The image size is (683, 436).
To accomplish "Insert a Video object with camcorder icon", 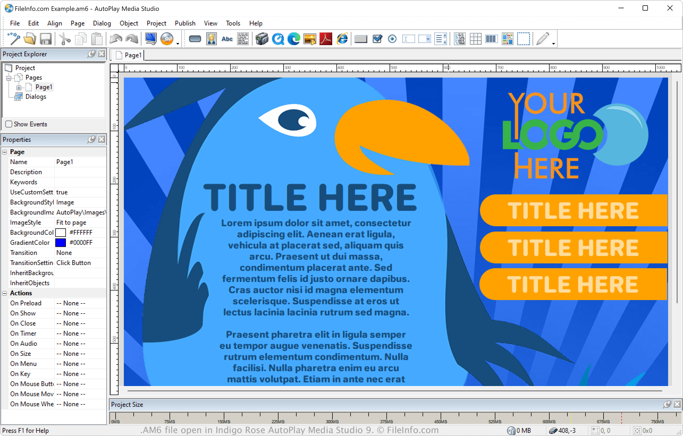I will pos(262,39).
